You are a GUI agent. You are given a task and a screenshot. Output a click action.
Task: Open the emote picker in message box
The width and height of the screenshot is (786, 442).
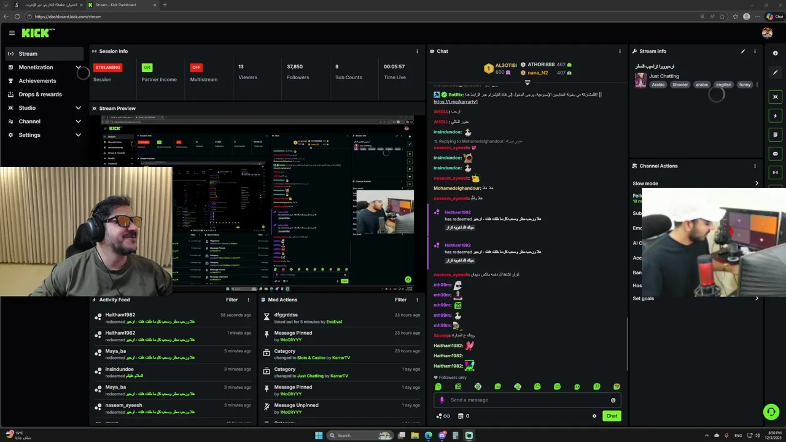613,400
